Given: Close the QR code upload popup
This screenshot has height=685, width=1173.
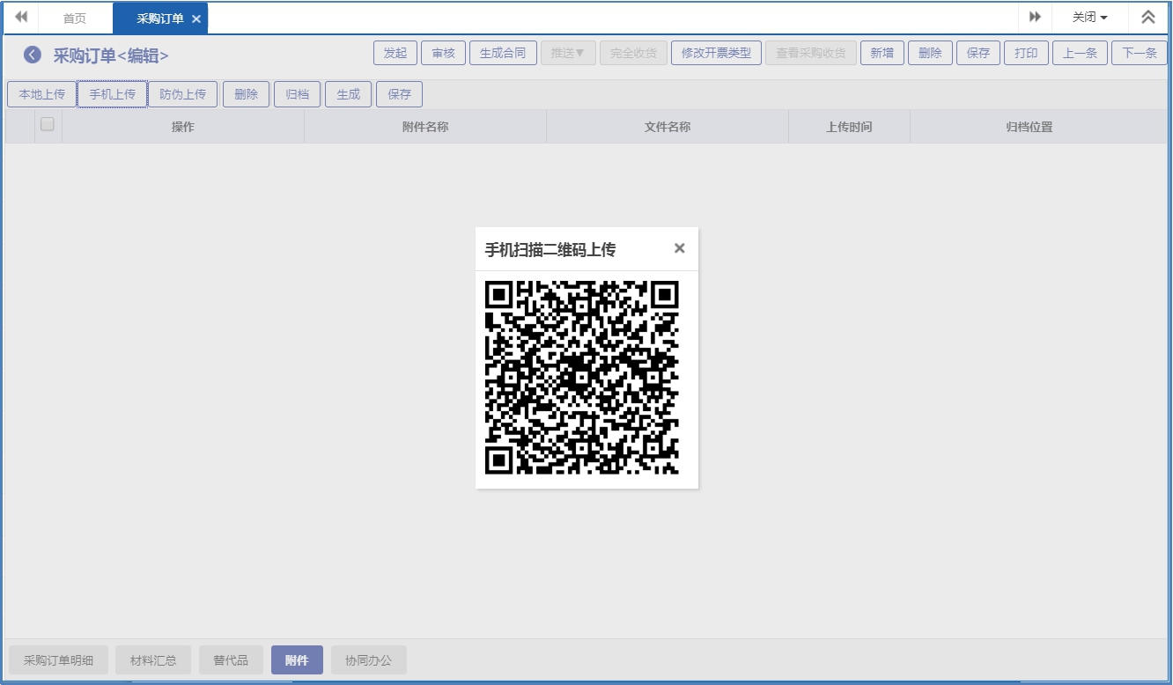Looking at the screenshot, I should (x=679, y=248).
